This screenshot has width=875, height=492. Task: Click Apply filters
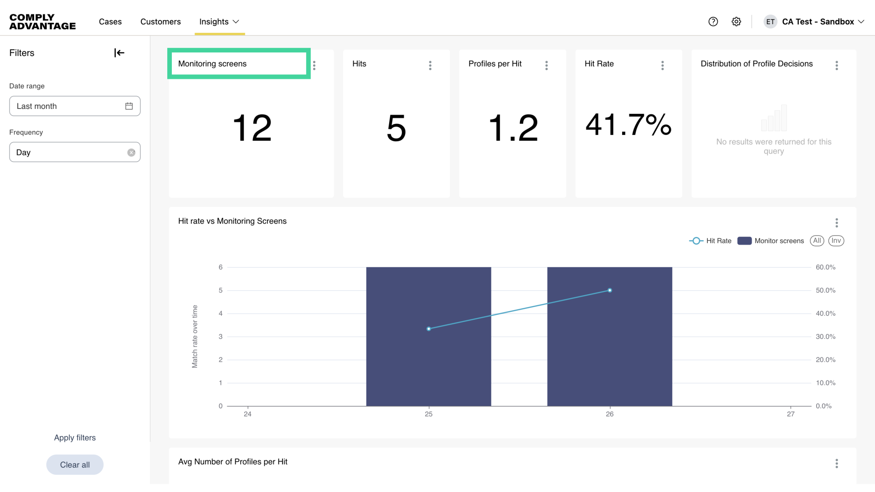(75, 437)
